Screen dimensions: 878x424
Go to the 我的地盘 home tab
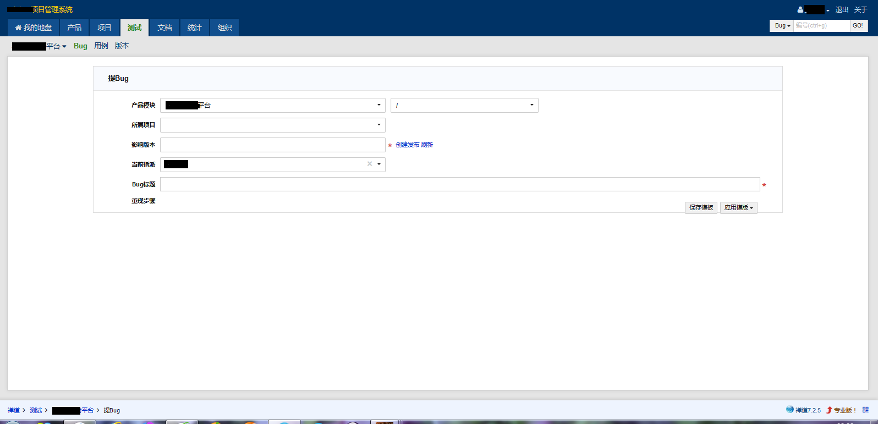34,27
